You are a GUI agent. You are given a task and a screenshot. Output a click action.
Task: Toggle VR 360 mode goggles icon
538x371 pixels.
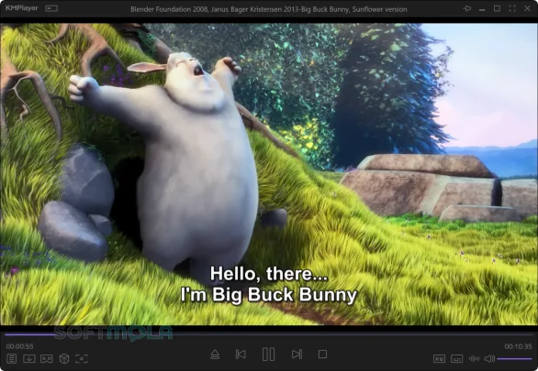coord(47,359)
